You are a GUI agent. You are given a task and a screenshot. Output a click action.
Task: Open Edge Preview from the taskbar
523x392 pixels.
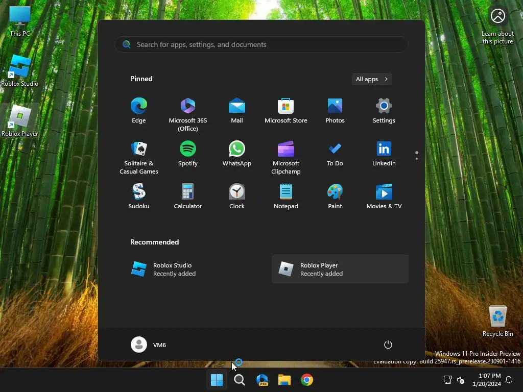click(262, 380)
